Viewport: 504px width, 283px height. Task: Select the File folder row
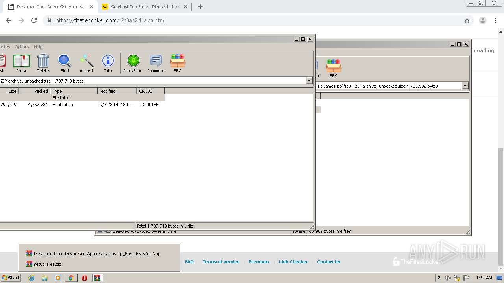click(x=82, y=98)
